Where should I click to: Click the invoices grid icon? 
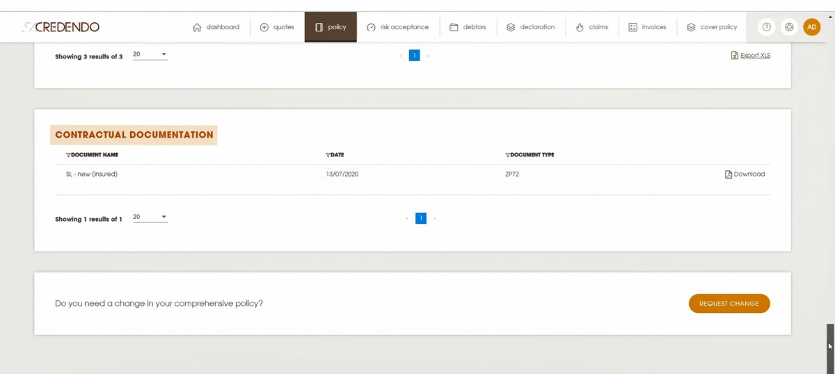[633, 27]
